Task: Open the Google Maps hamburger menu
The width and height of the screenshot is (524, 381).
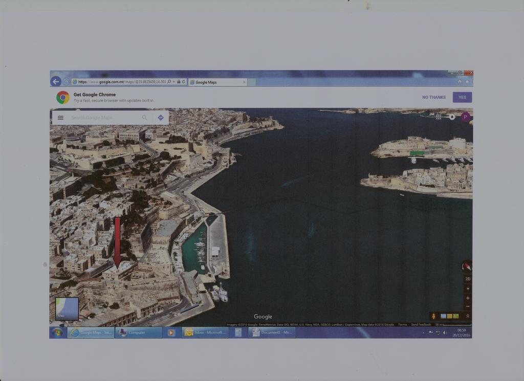Action: [x=60, y=118]
